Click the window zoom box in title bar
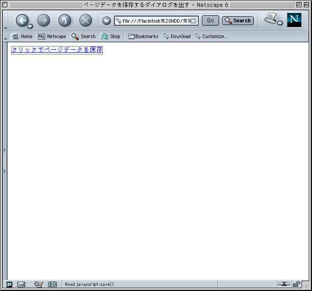Screen dimensions: 312x291 [299, 5]
